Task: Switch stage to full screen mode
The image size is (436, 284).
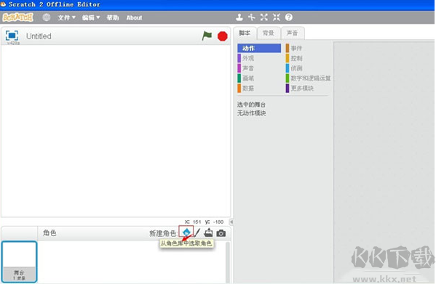Action: point(12,36)
